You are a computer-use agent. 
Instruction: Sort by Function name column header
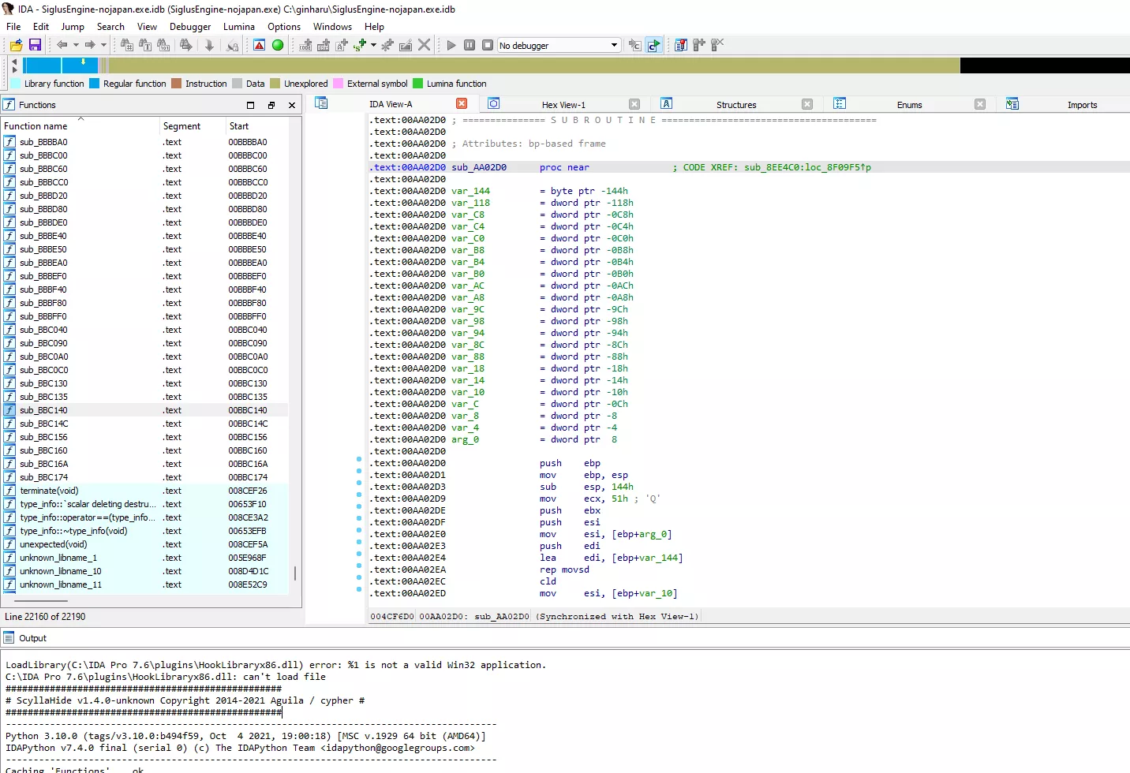click(36, 126)
